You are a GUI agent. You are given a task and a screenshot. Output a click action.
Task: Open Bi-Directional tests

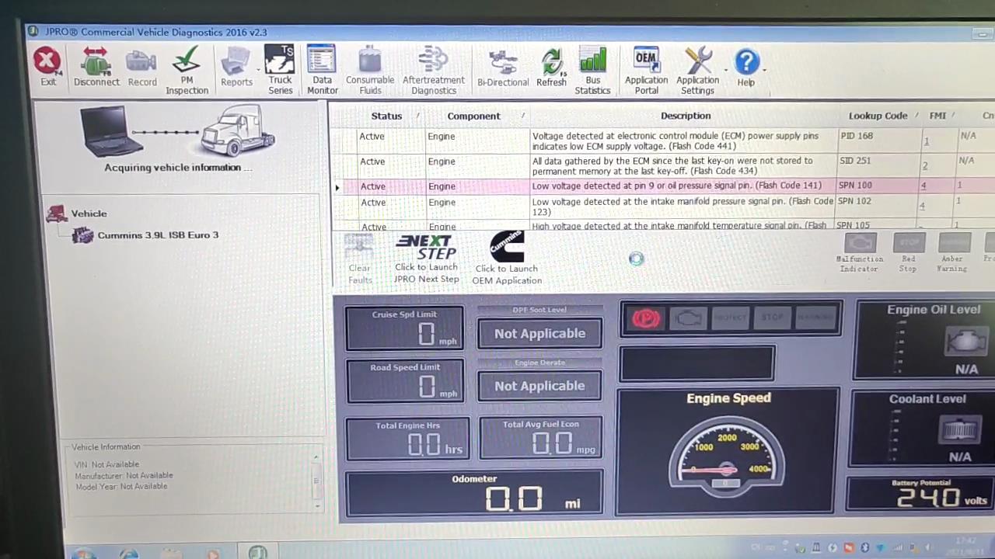point(503,68)
